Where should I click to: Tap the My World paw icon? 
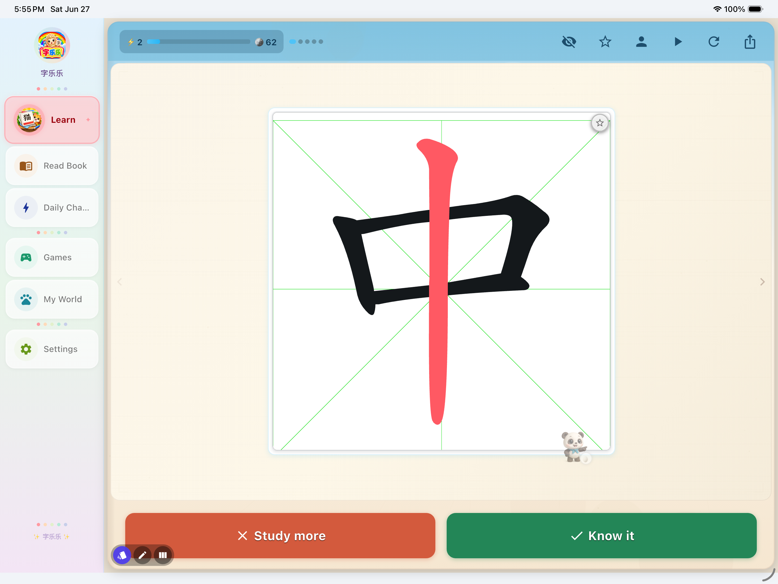[26, 299]
